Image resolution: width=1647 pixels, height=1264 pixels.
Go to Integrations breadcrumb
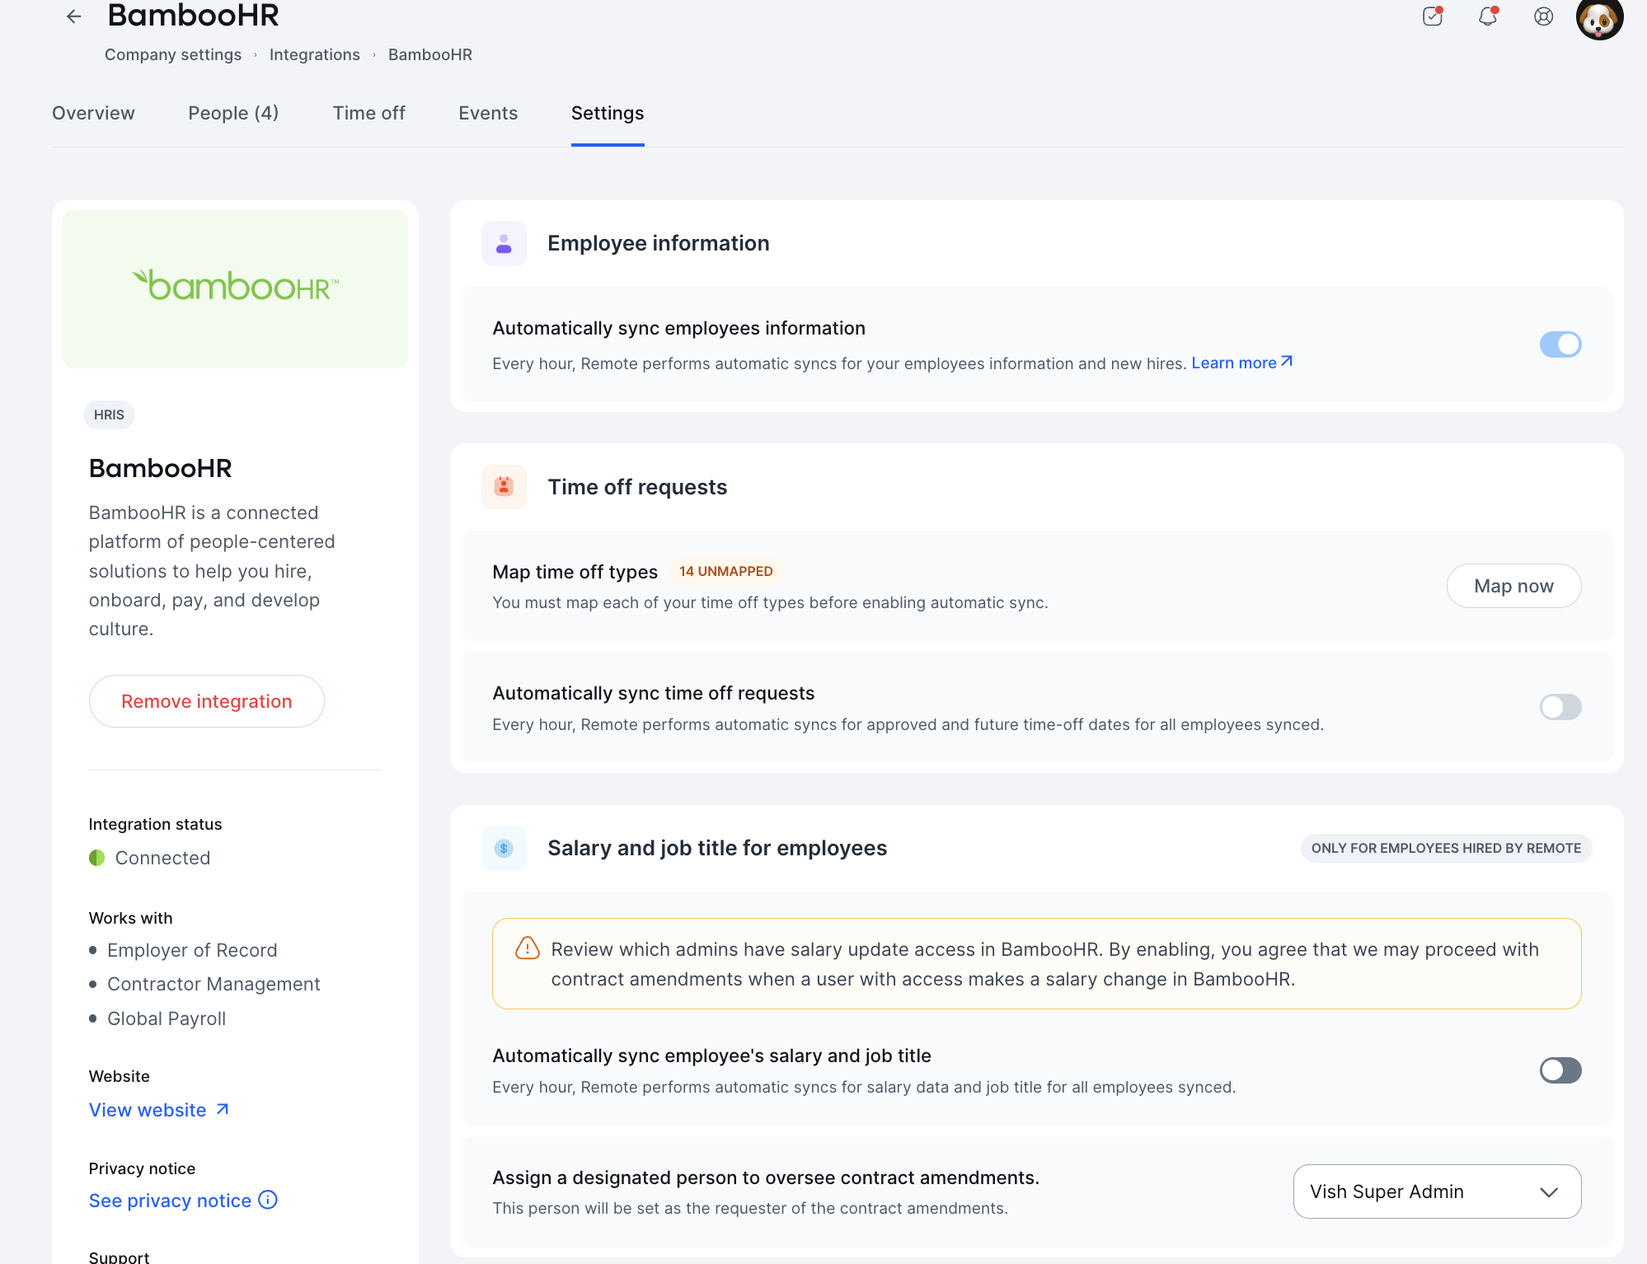point(315,54)
